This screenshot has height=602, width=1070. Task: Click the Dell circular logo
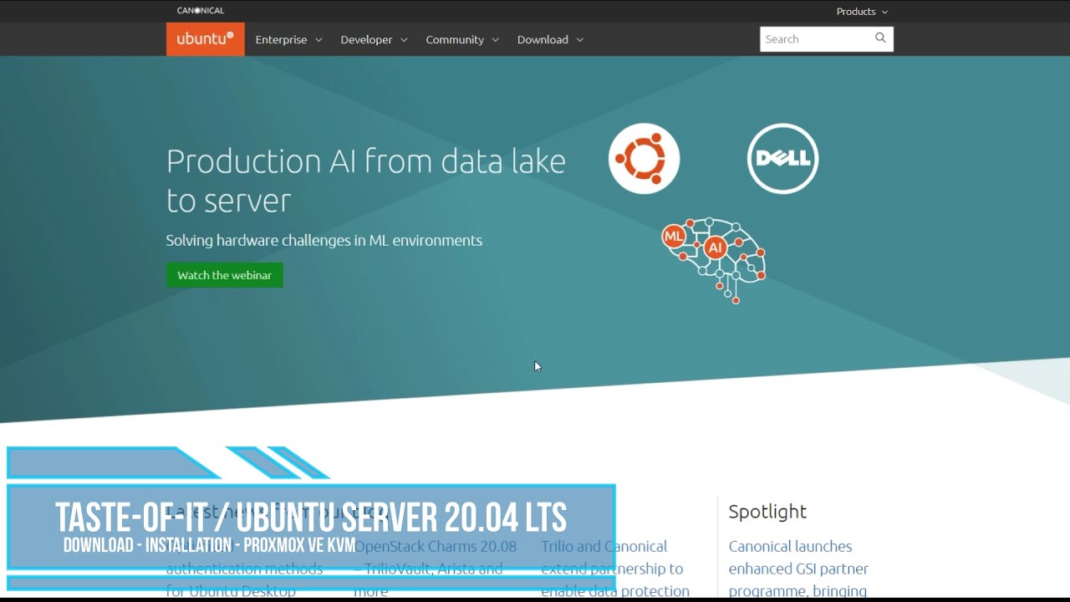pyautogui.click(x=782, y=158)
